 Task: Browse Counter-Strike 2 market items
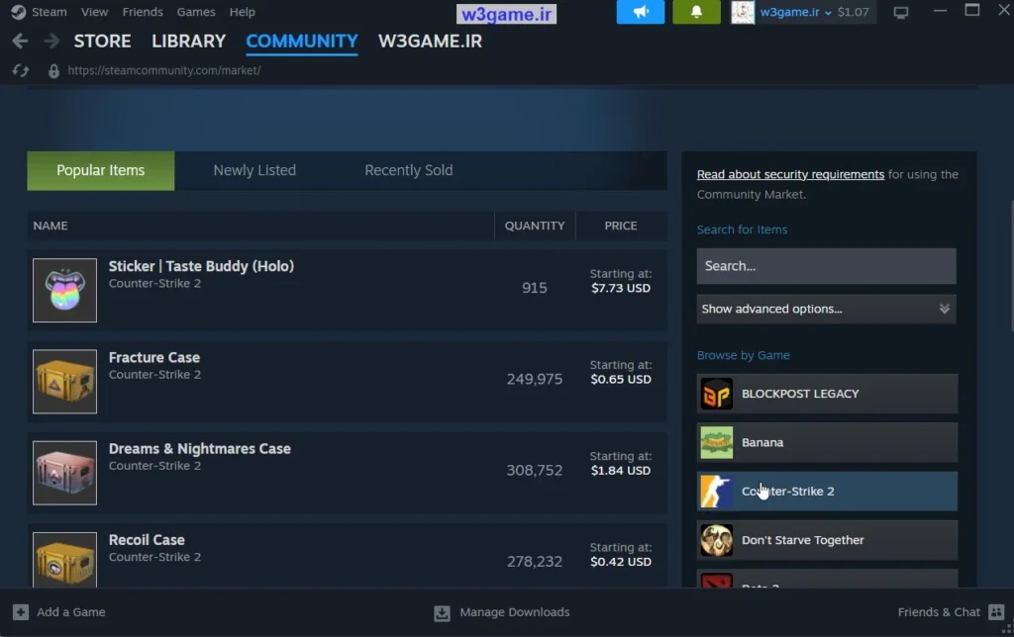(x=827, y=491)
